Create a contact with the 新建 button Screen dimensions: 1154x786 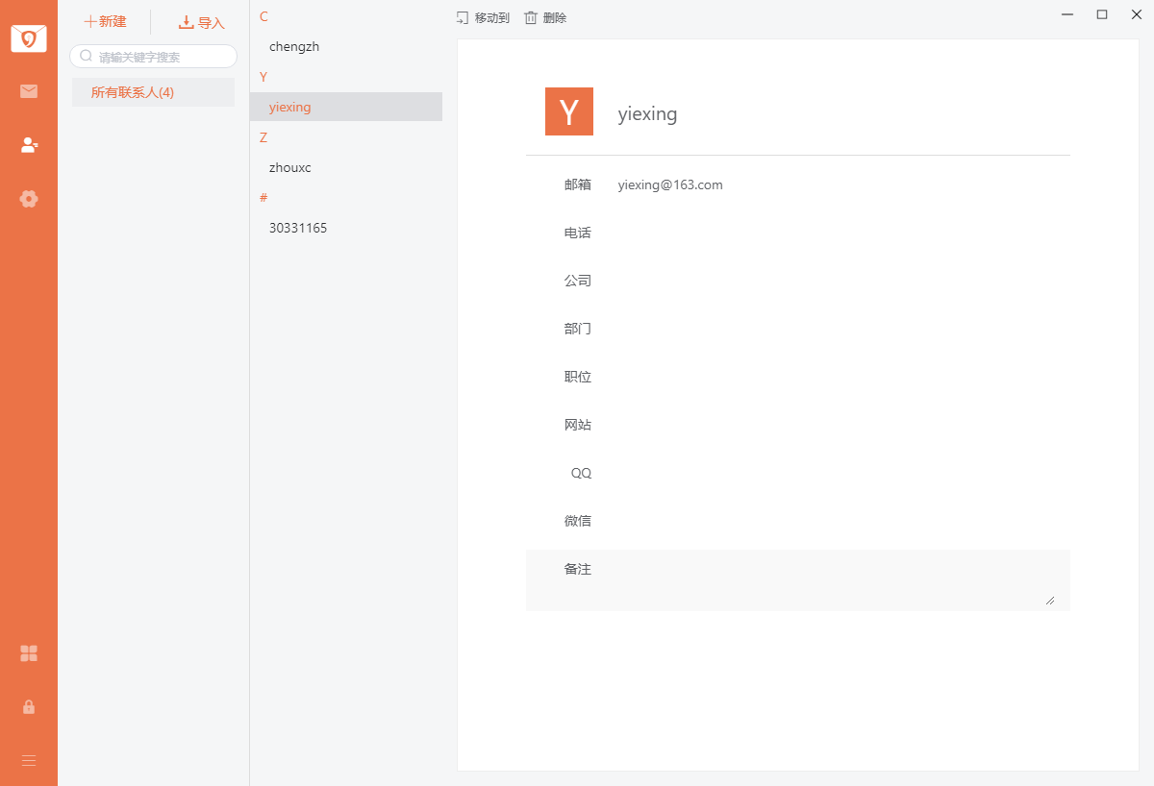click(106, 20)
